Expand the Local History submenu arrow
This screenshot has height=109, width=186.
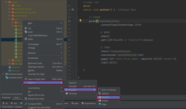click(x=61, y=88)
